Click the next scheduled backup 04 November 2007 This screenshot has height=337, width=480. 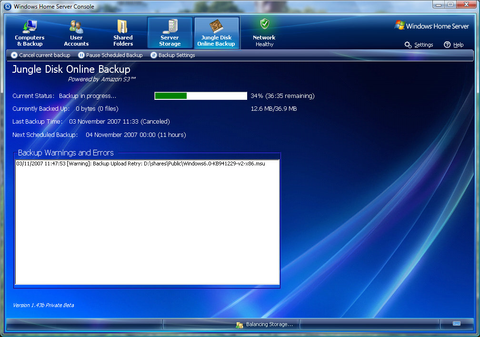tap(136, 135)
